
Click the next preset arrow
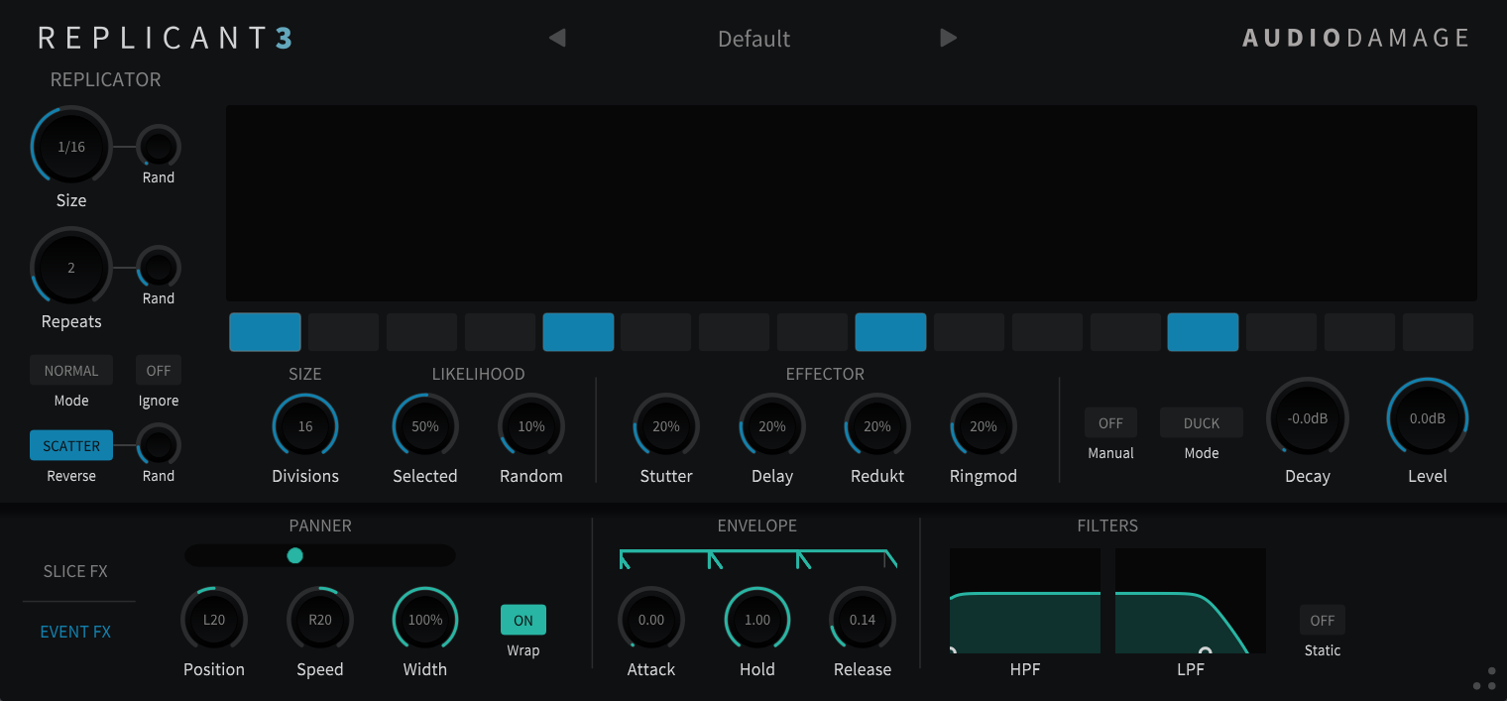point(949,38)
